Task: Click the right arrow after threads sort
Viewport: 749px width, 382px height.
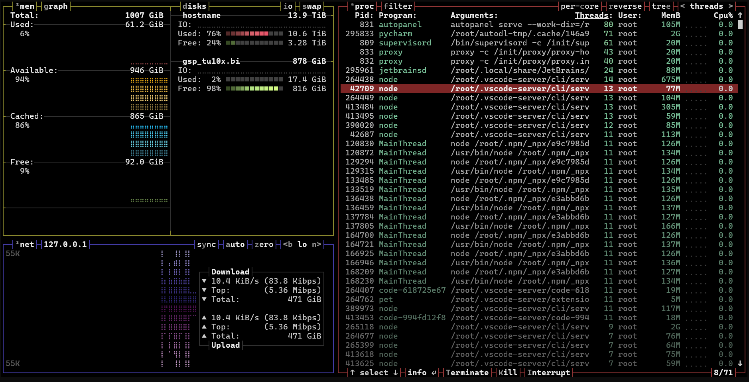Action: point(730,6)
